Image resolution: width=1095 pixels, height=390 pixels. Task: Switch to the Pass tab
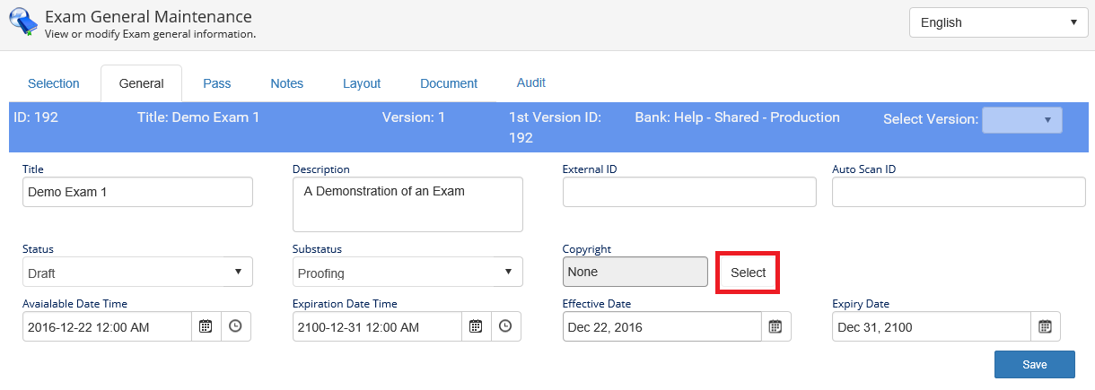(x=217, y=83)
